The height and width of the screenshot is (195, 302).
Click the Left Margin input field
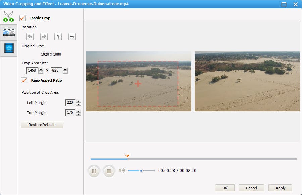click(x=70, y=103)
